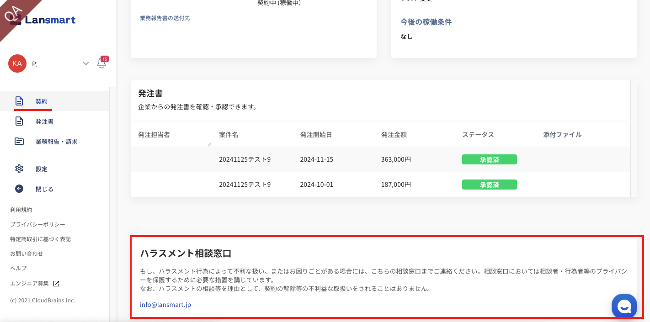650x322 pixels.
Task: Click the 承認済 status badge for 2024-11-15
Action: pyautogui.click(x=489, y=159)
